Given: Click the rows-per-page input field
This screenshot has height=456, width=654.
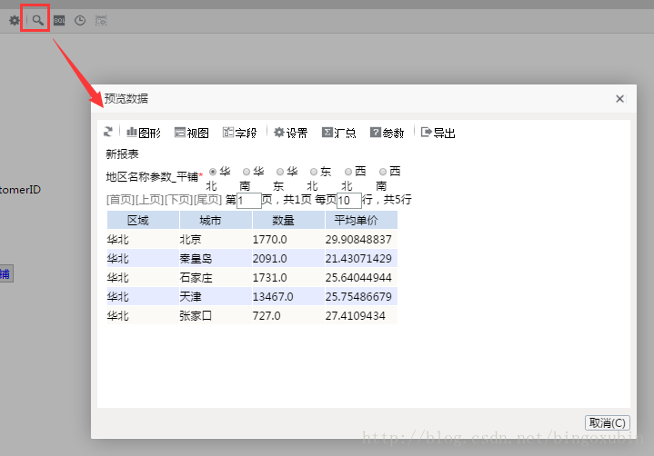Looking at the screenshot, I should click(349, 201).
